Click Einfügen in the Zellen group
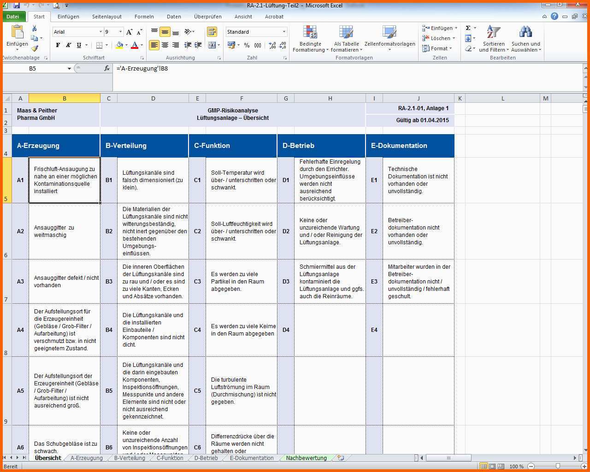The width and height of the screenshot is (590, 472). (440, 28)
